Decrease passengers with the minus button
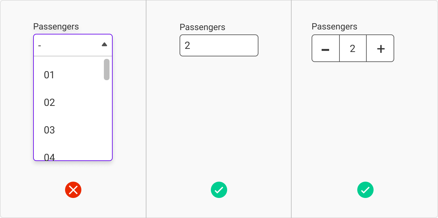This screenshot has height=218, width=438. click(325, 49)
